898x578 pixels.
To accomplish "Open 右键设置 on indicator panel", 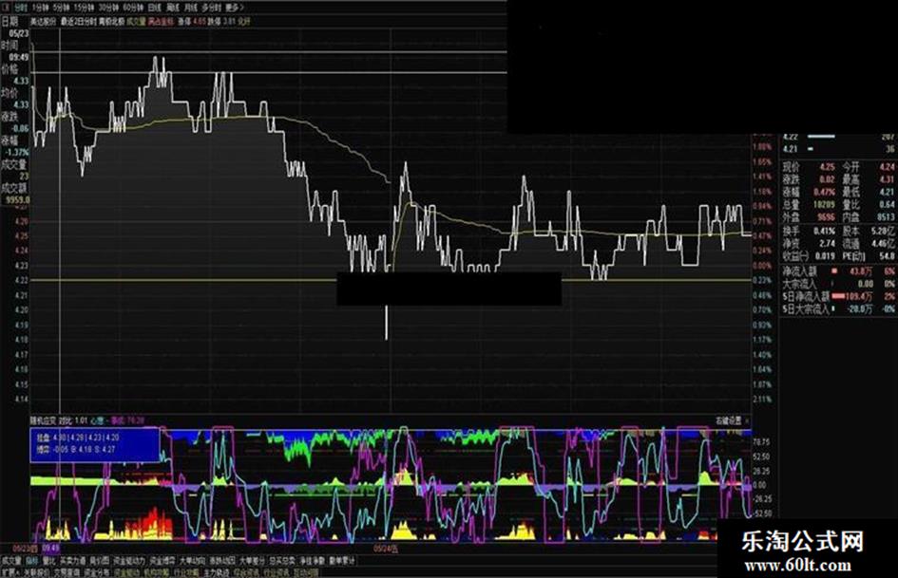I will (729, 420).
